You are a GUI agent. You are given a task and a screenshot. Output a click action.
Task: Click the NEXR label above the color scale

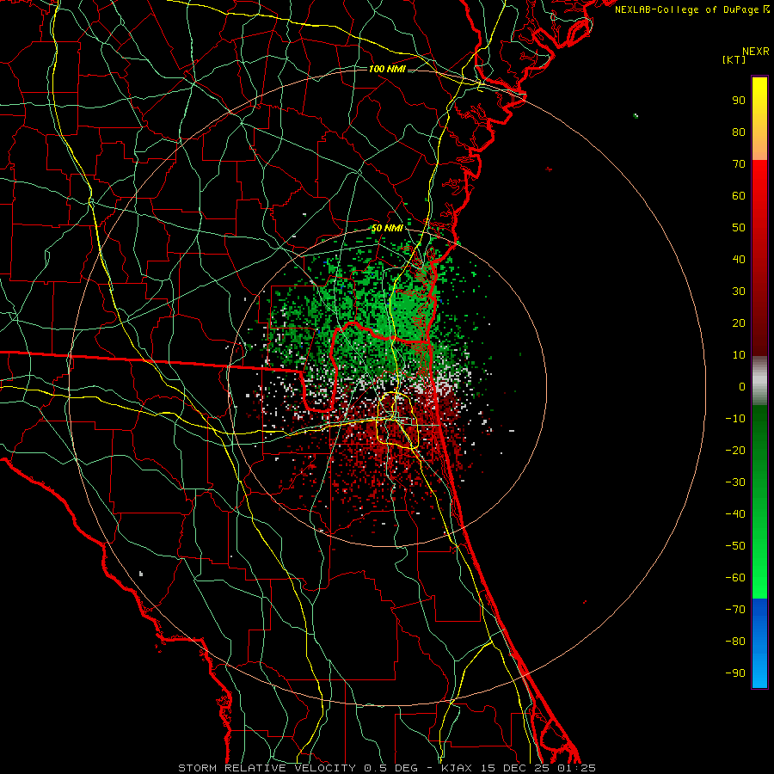point(756,52)
